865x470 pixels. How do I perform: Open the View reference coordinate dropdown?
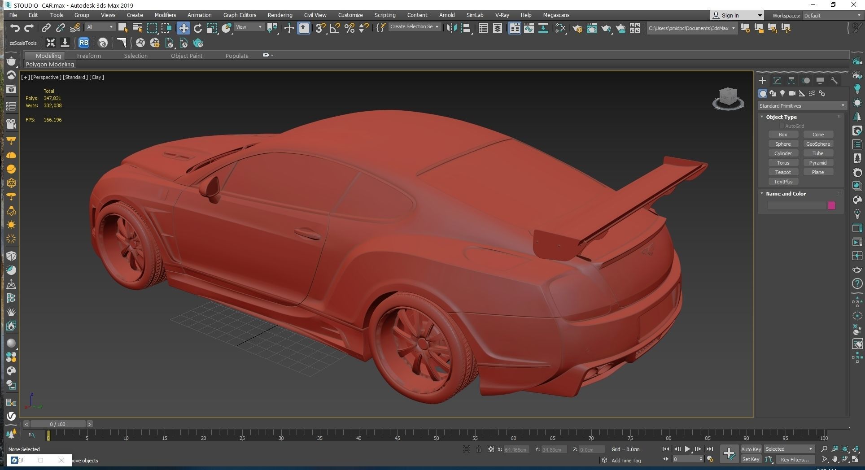[x=249, y=27]
